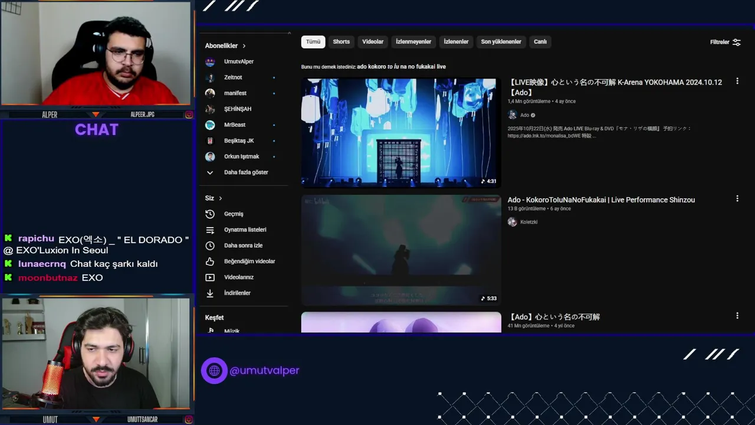Screen dimensions: 755x425
Task: Click the globe icon next to @umutvalper
Action: tap(214, 371)
